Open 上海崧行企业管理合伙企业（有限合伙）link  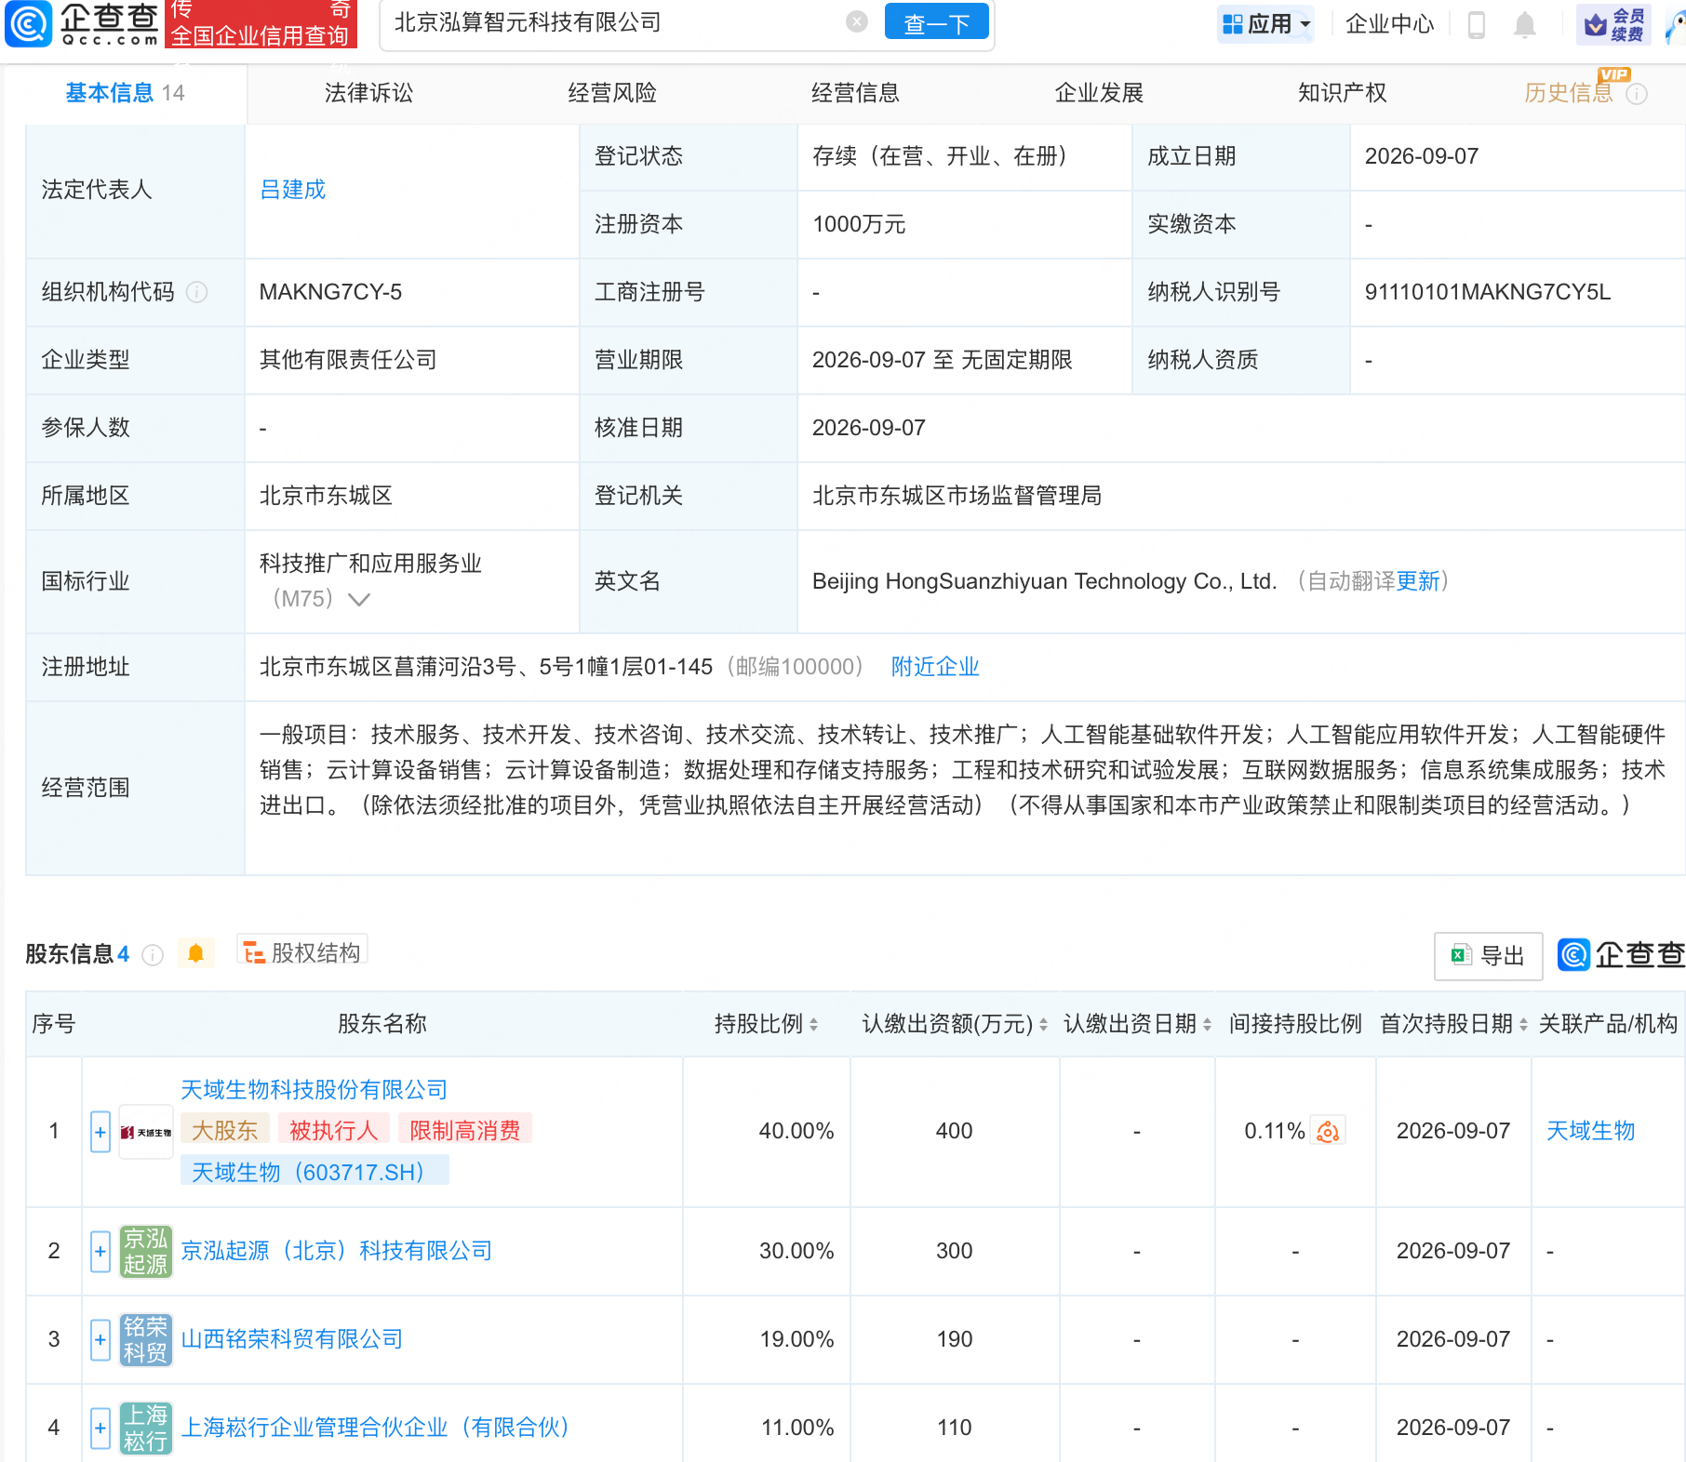[x=375, y=1428]
